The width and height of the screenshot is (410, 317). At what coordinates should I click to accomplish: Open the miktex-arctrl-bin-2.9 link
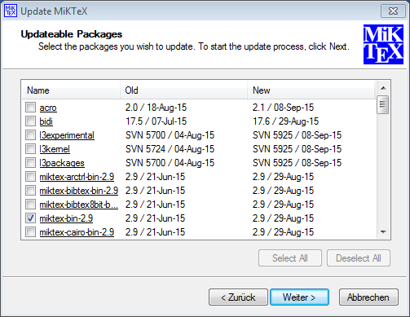pyautogui.click(x=77, y=177)
